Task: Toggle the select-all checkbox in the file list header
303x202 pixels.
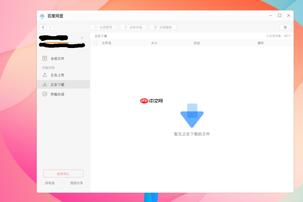Action: (95, 43)
